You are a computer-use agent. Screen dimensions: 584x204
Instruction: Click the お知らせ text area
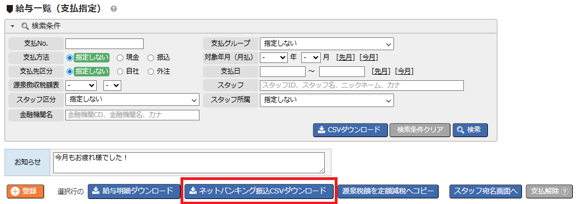coord(188,163)
